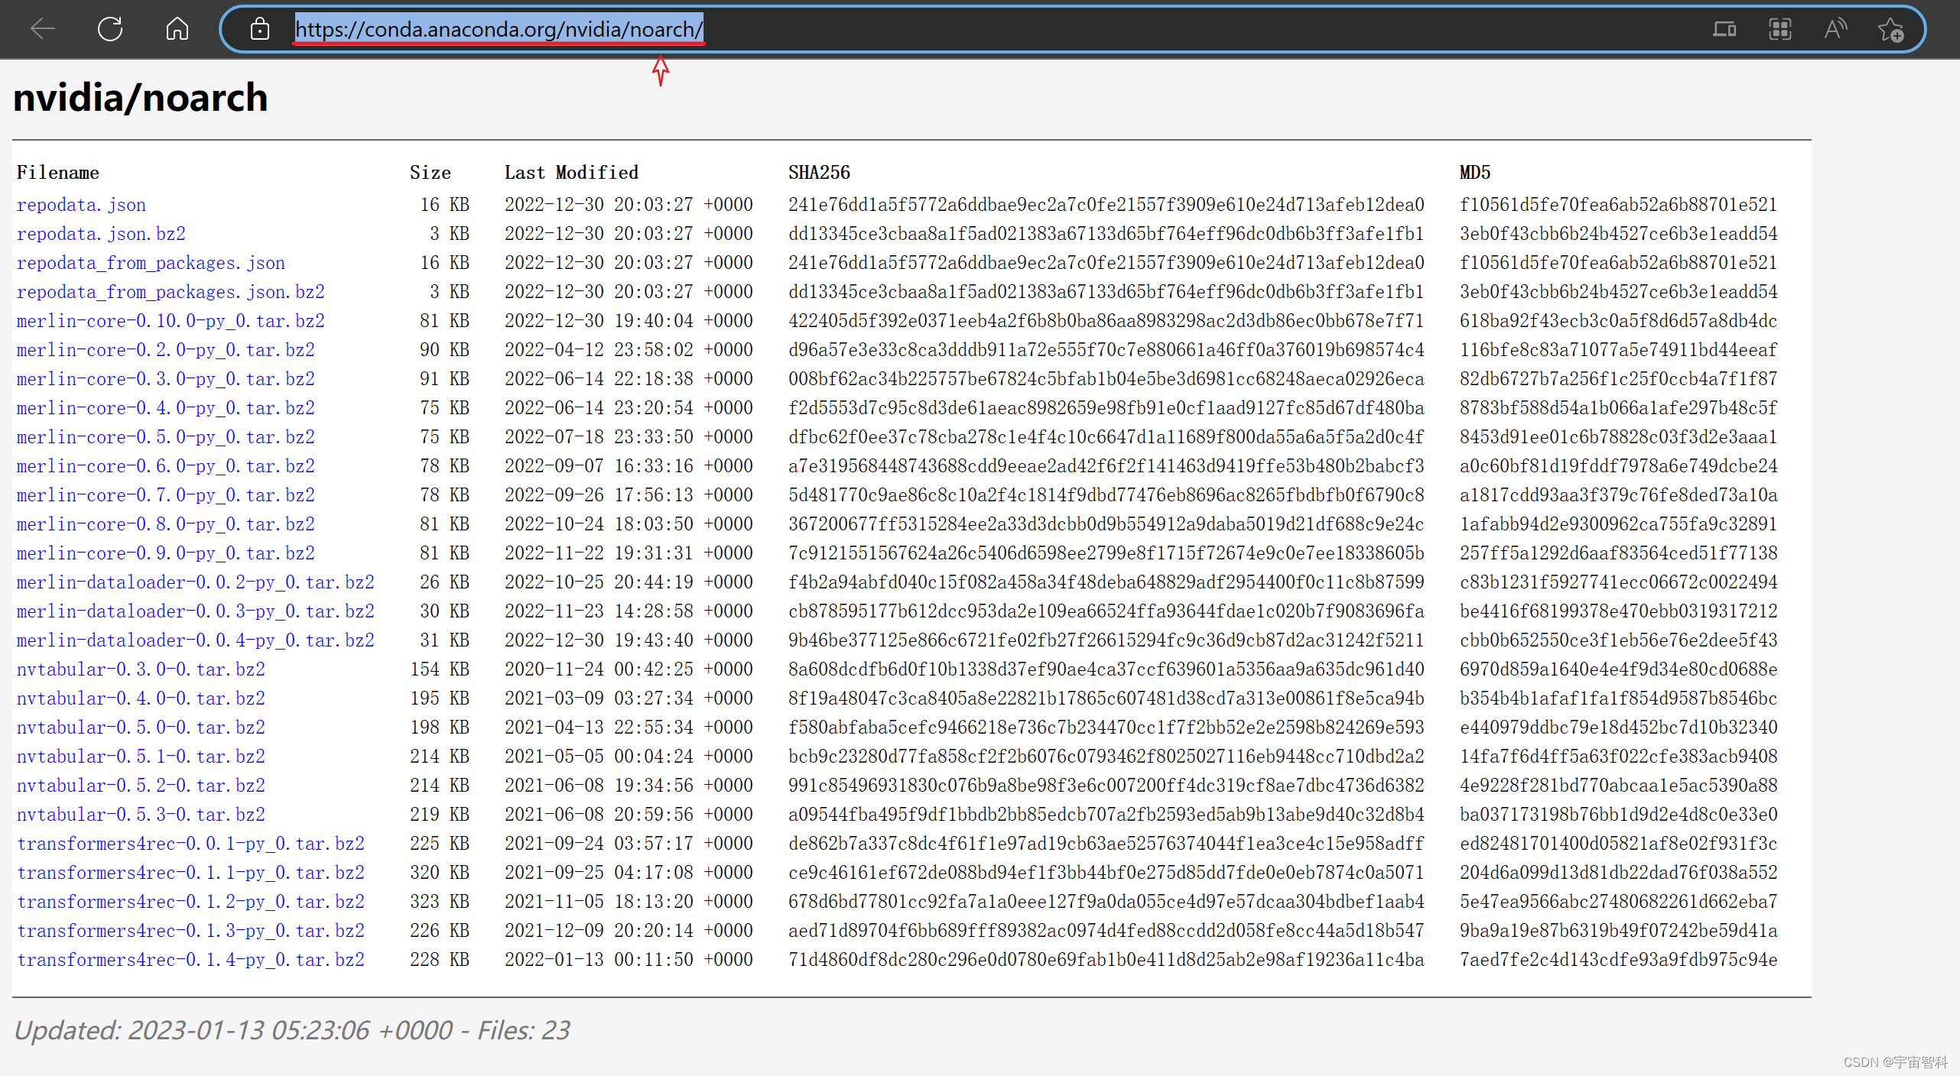
Task: Download merlin-core-0.4.0-py_0.tar.bz2
Action: pos(166,408)
